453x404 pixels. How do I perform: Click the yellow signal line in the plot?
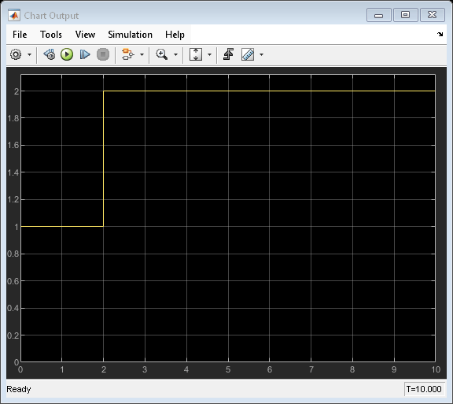click(269, 91)
